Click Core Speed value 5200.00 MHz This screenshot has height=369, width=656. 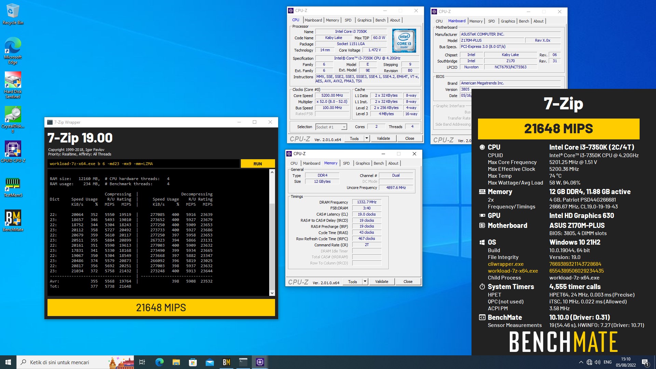pos(332,96)
